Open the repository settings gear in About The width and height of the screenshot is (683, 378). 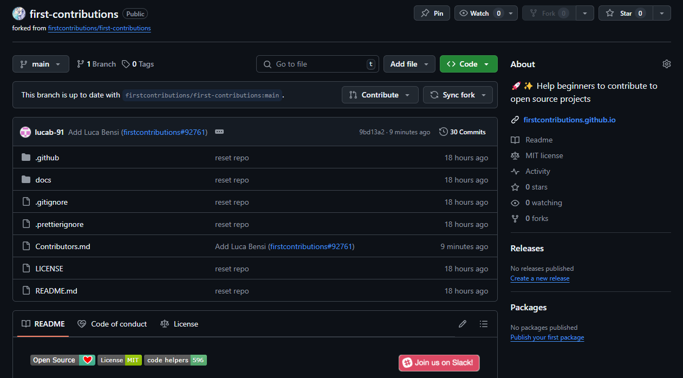[x=666, y=64]
